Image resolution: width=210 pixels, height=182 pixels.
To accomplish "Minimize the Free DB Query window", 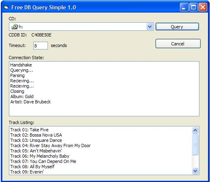I will pyautogui.click(x=184, y=7).
